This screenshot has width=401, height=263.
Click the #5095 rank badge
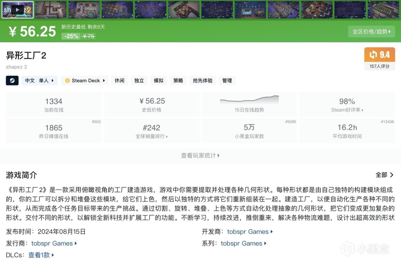(291, 122)
